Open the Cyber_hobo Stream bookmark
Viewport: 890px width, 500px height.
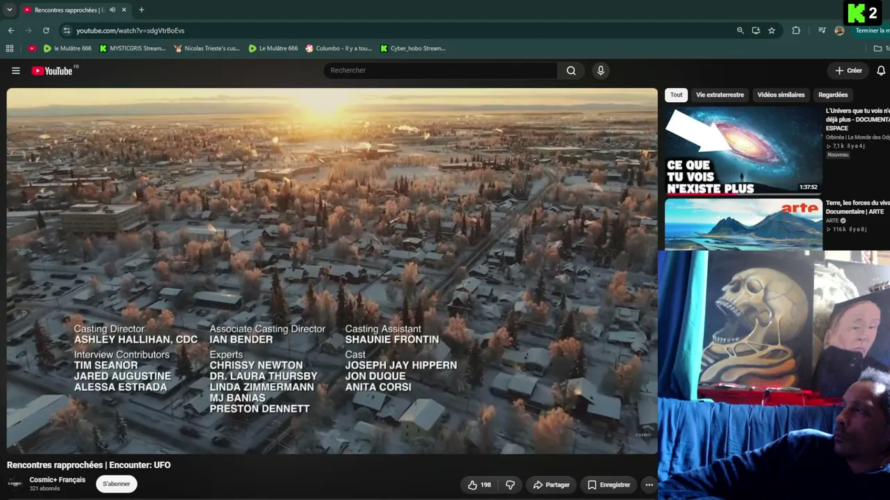click(x=413, y=49)
